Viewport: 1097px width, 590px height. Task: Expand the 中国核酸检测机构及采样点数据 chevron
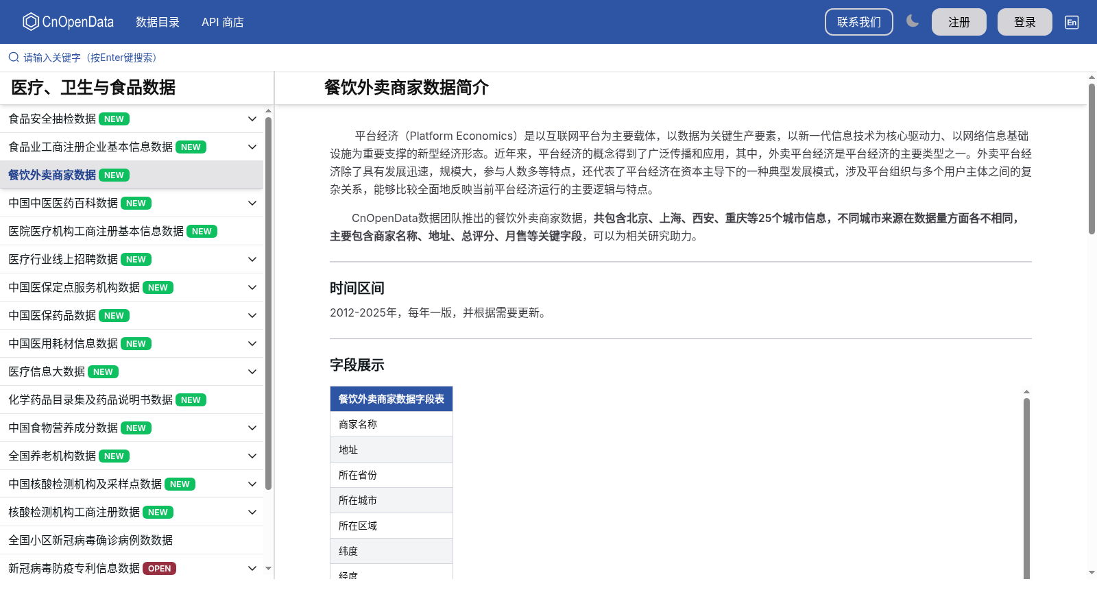[252, 484]
